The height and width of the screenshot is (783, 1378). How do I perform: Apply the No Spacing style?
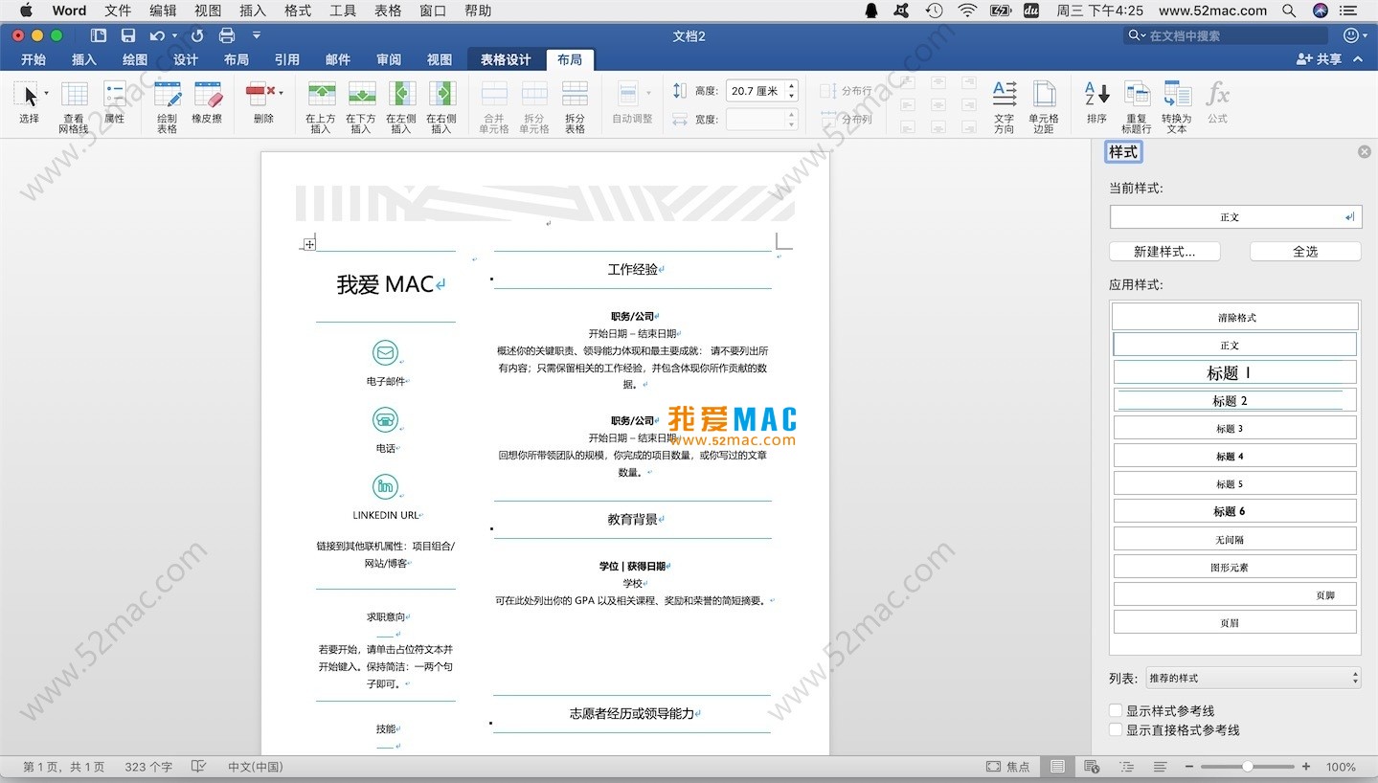click(1235, 539)
